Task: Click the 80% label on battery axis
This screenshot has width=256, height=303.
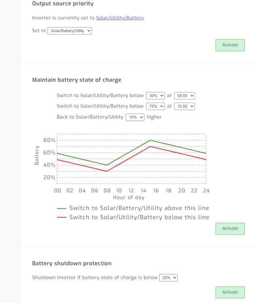Action: [x=49, y=140]
